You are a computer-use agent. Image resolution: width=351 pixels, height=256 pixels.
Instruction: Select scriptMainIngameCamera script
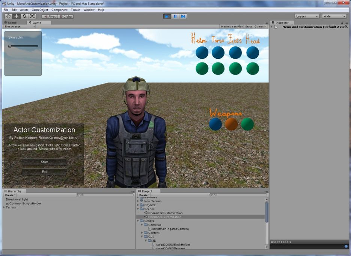(x=170, y=229)
